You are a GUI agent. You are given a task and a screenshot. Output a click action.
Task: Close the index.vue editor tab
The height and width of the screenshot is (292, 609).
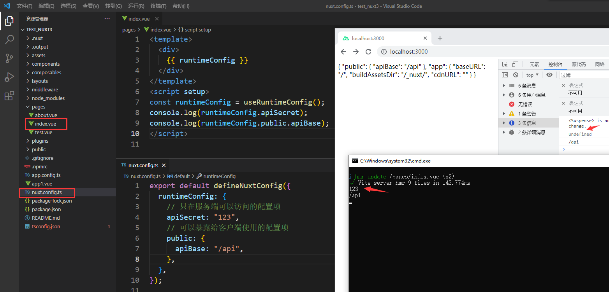(157, 19)
